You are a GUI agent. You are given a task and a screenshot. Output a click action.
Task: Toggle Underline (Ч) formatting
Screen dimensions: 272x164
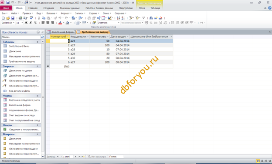35,23
